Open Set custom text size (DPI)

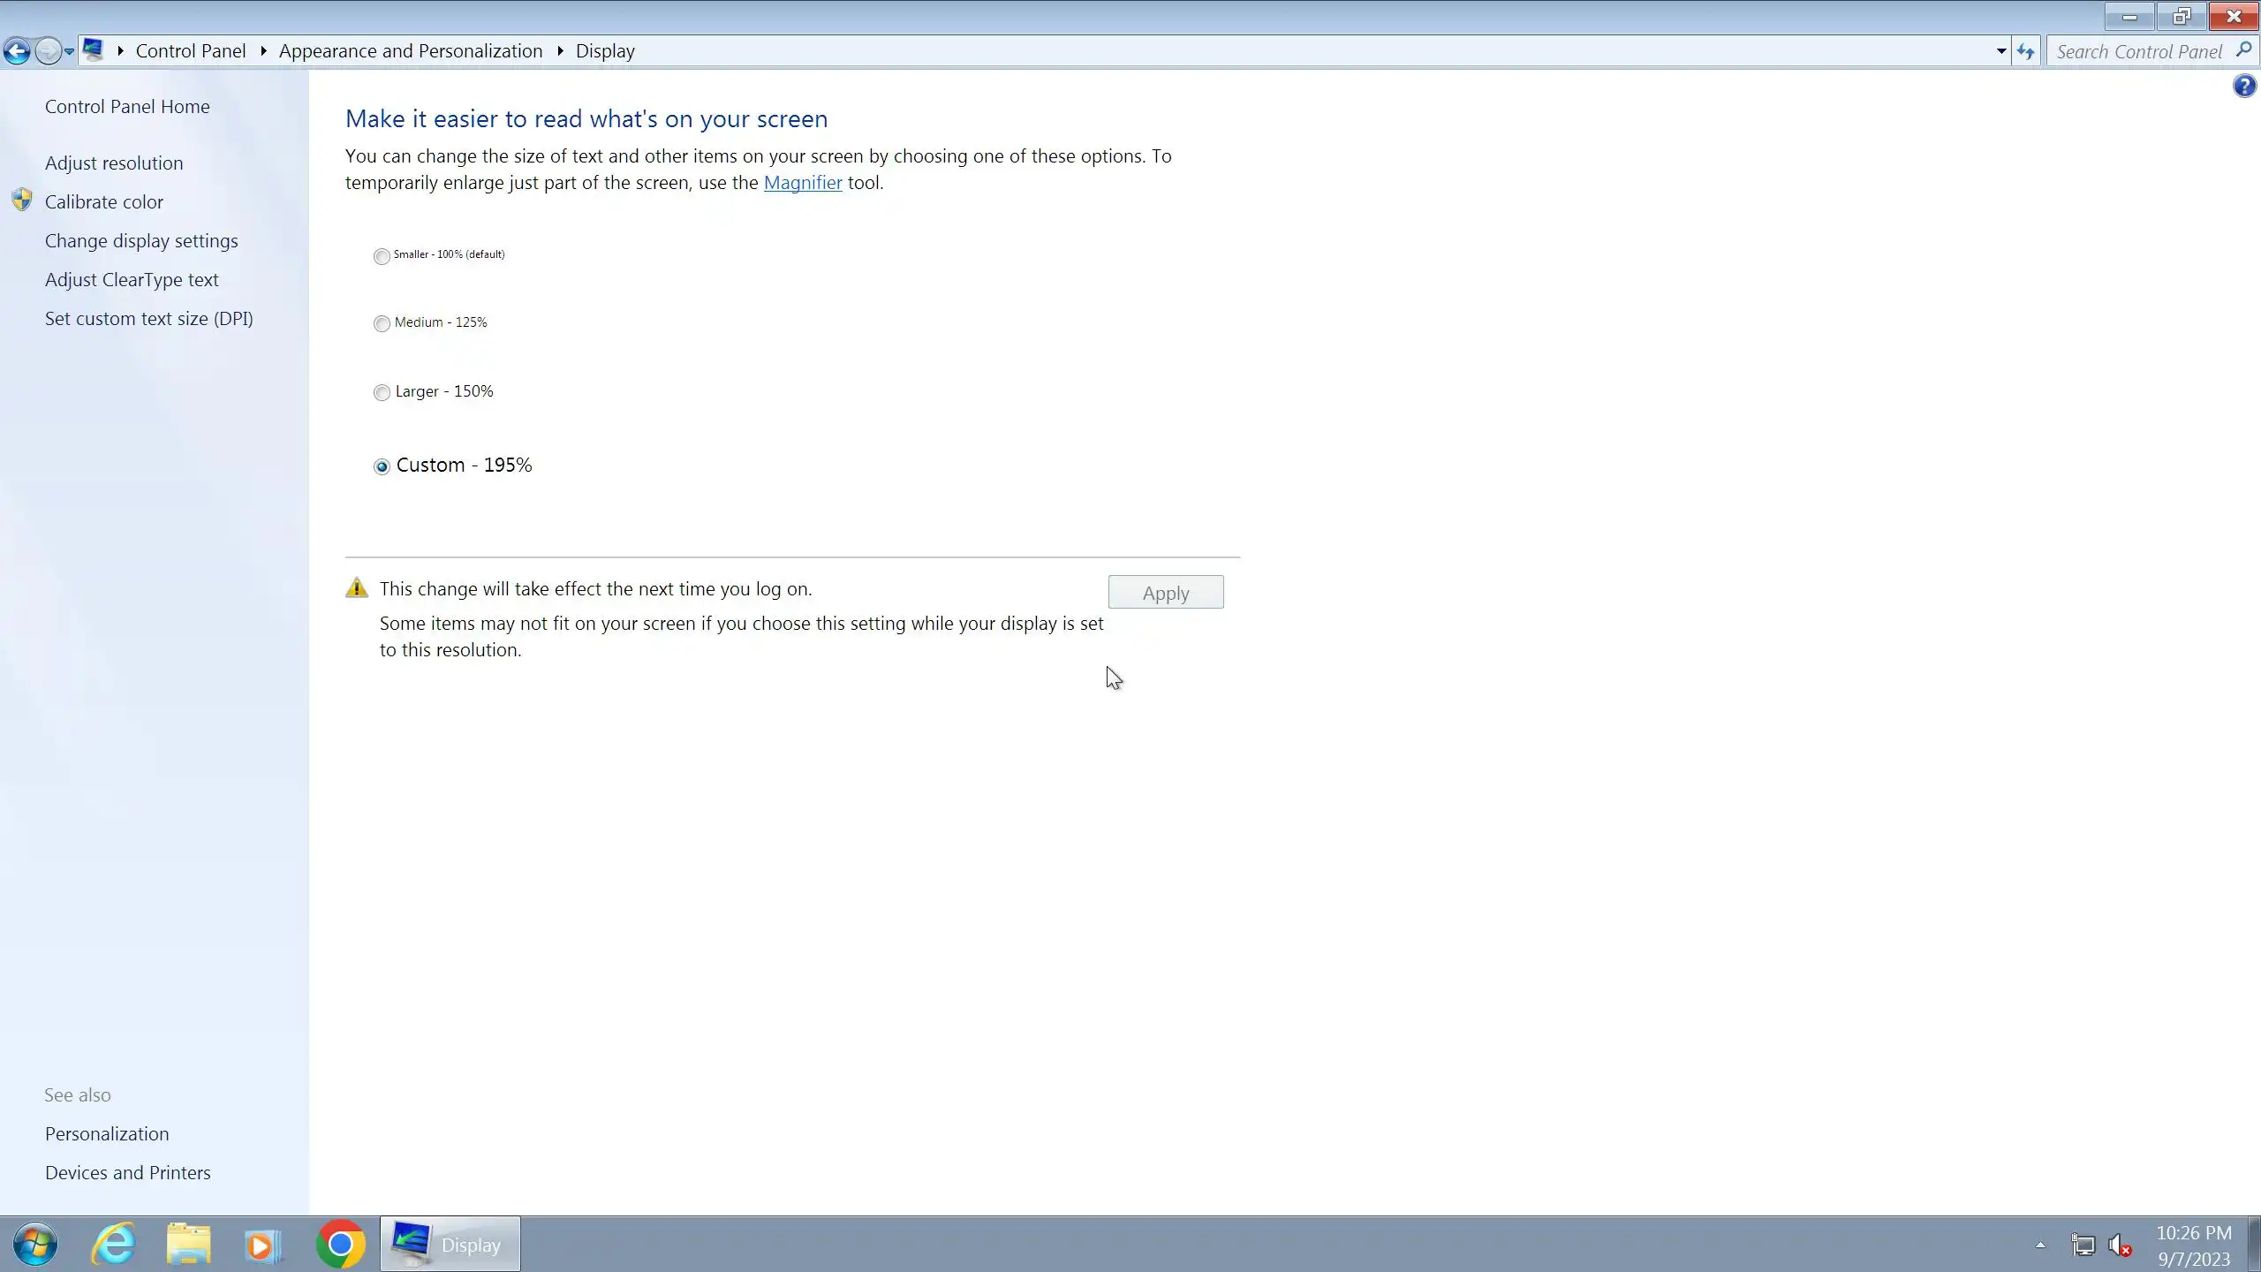point(148,318)
